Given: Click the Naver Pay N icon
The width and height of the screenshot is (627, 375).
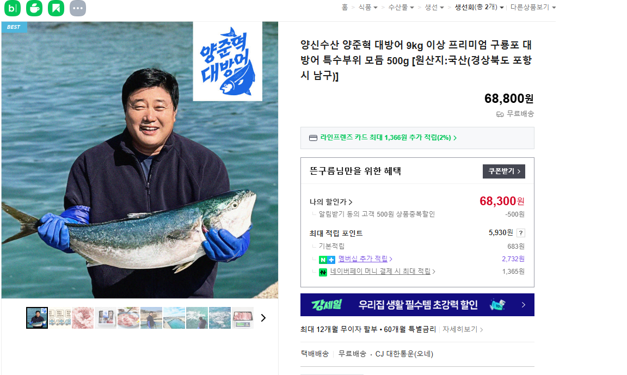Looking at the screenshot, I should 323,272.
